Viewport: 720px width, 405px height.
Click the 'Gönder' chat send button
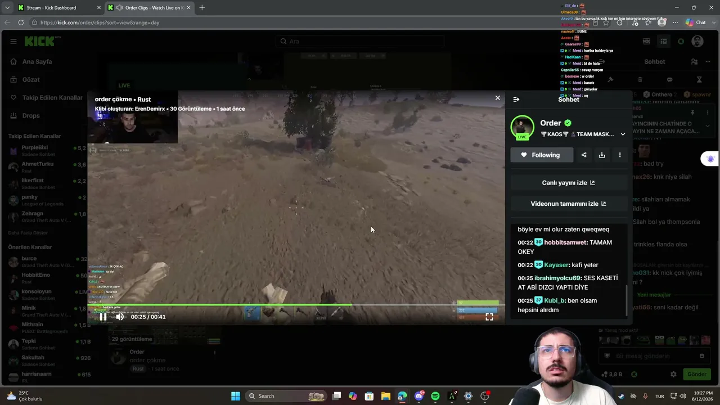click(696, 374)
